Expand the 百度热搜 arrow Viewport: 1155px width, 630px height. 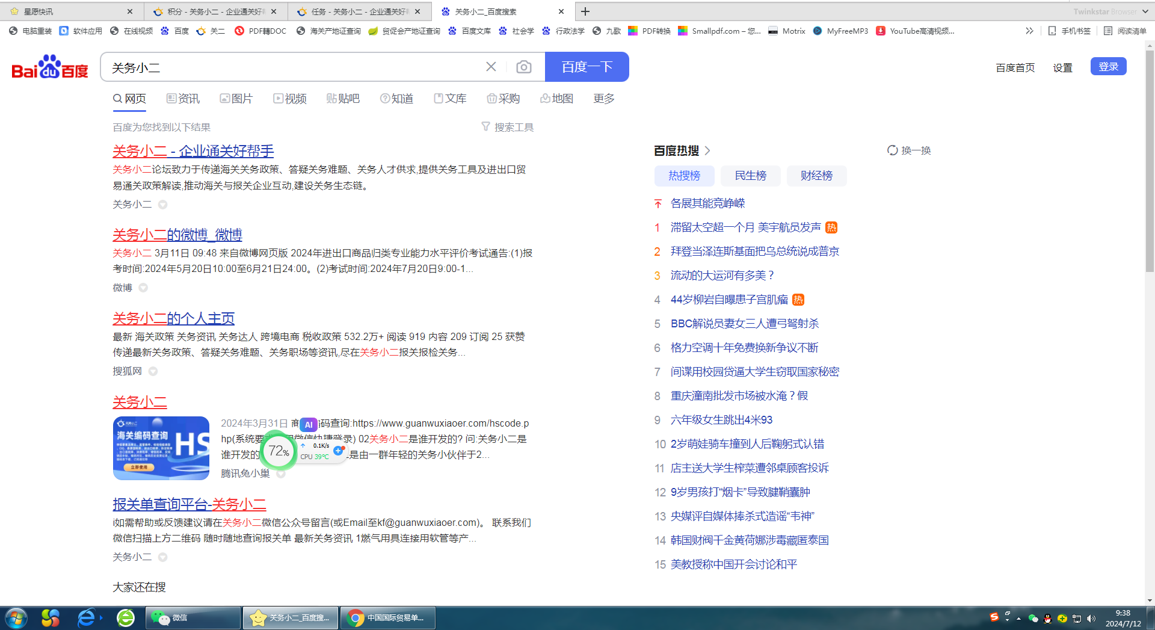tap(707, 150)
